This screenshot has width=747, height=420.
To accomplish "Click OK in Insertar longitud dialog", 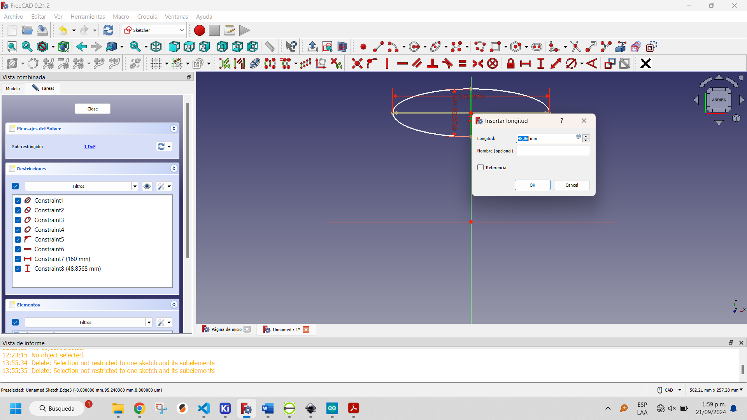I will (533, 185).
